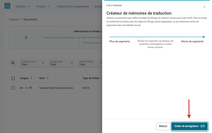This screenshot has width=212, height=133.
Task: Click Traduire breadcrumb link
Action: 14,19
